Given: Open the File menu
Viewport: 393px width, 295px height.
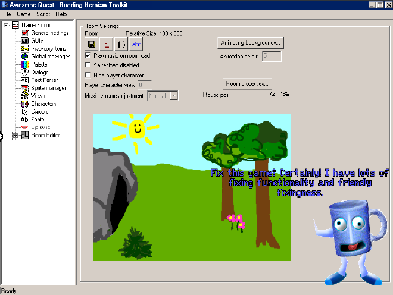Looking at the screenshot, I should tap(7, 13).
